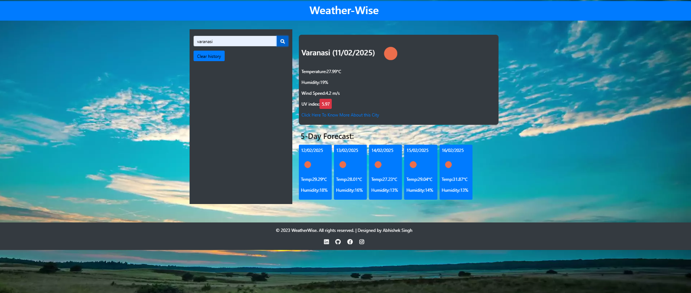The image size is (691, 293).
Task: Click Temp:29.29°C on the forecast
Action: [314, 179]
